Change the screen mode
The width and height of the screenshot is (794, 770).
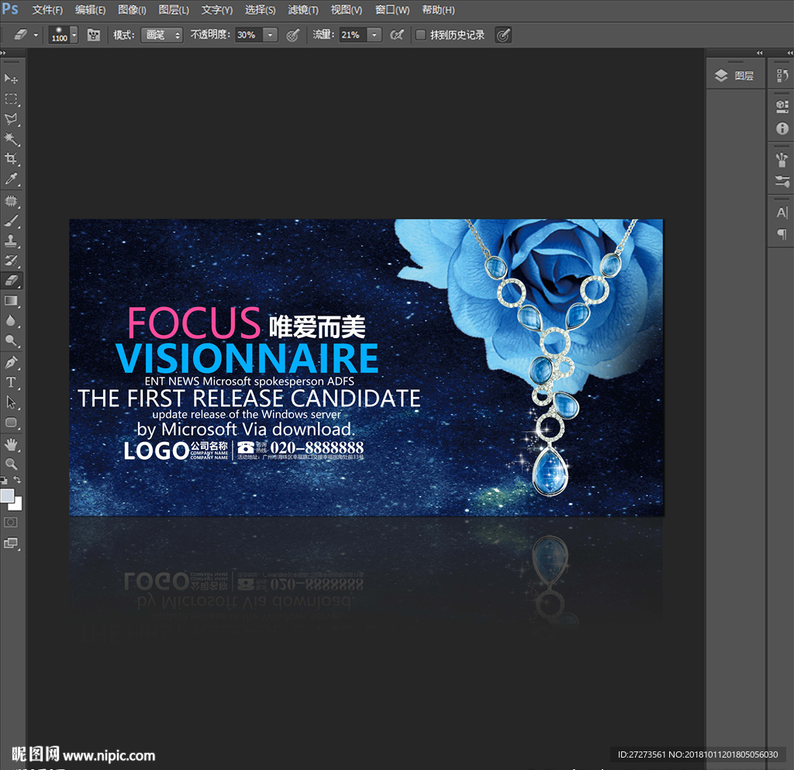11,544
